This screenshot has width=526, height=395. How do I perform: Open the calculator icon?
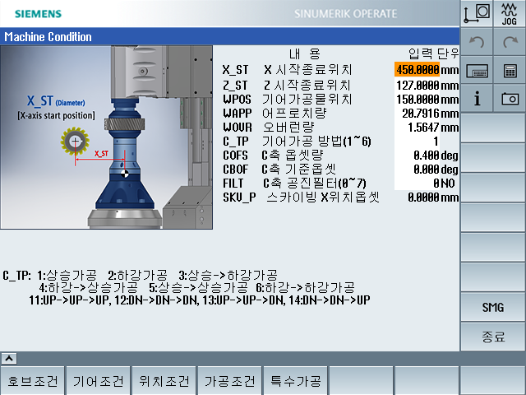[x=510, y=71]
